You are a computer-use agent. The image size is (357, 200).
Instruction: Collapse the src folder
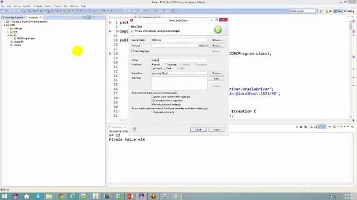pyautogui.click(x=8, y=36)
